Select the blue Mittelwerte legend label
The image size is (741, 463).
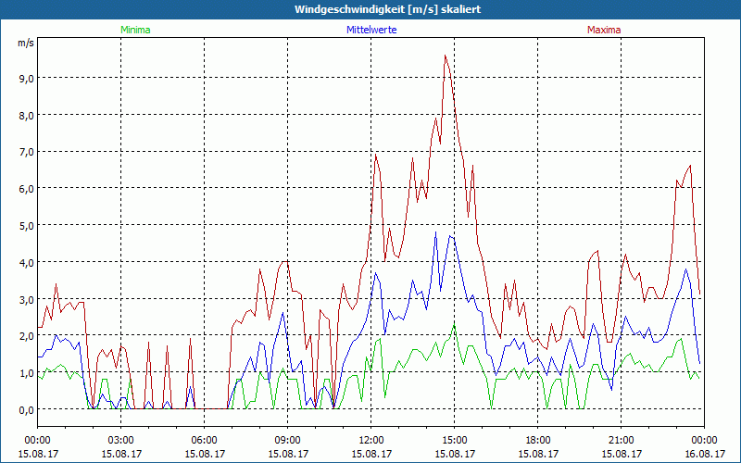[370, 30]
